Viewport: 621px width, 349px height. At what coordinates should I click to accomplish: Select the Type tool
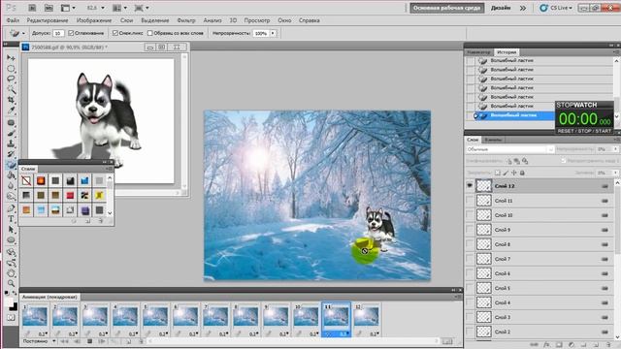[11, 219]
